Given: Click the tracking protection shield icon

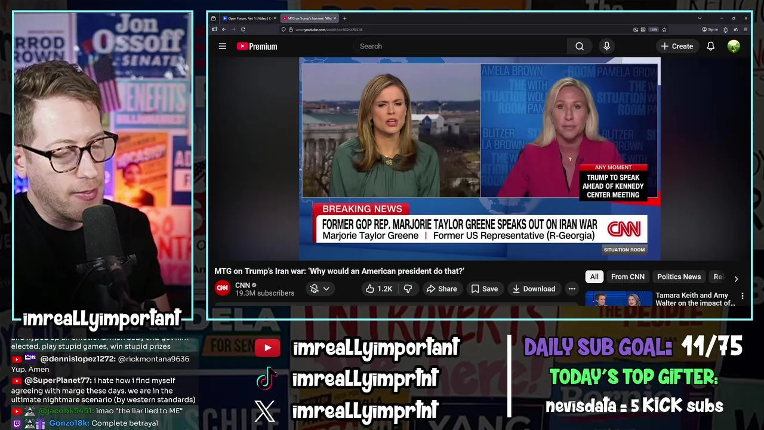Looking at the screenshot, I should click(x=284, y=29).
